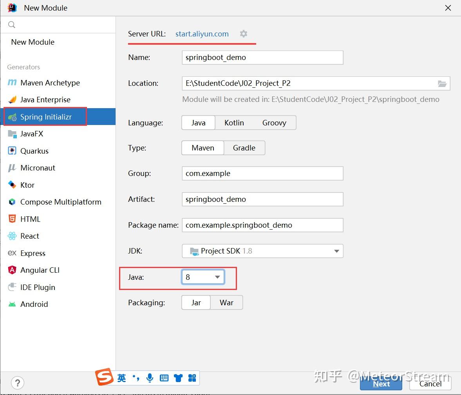Image resolution: width=461 pixels, height=395 pixels.
Task: Click the search magnifier icon
Action: tap(11, 25)
